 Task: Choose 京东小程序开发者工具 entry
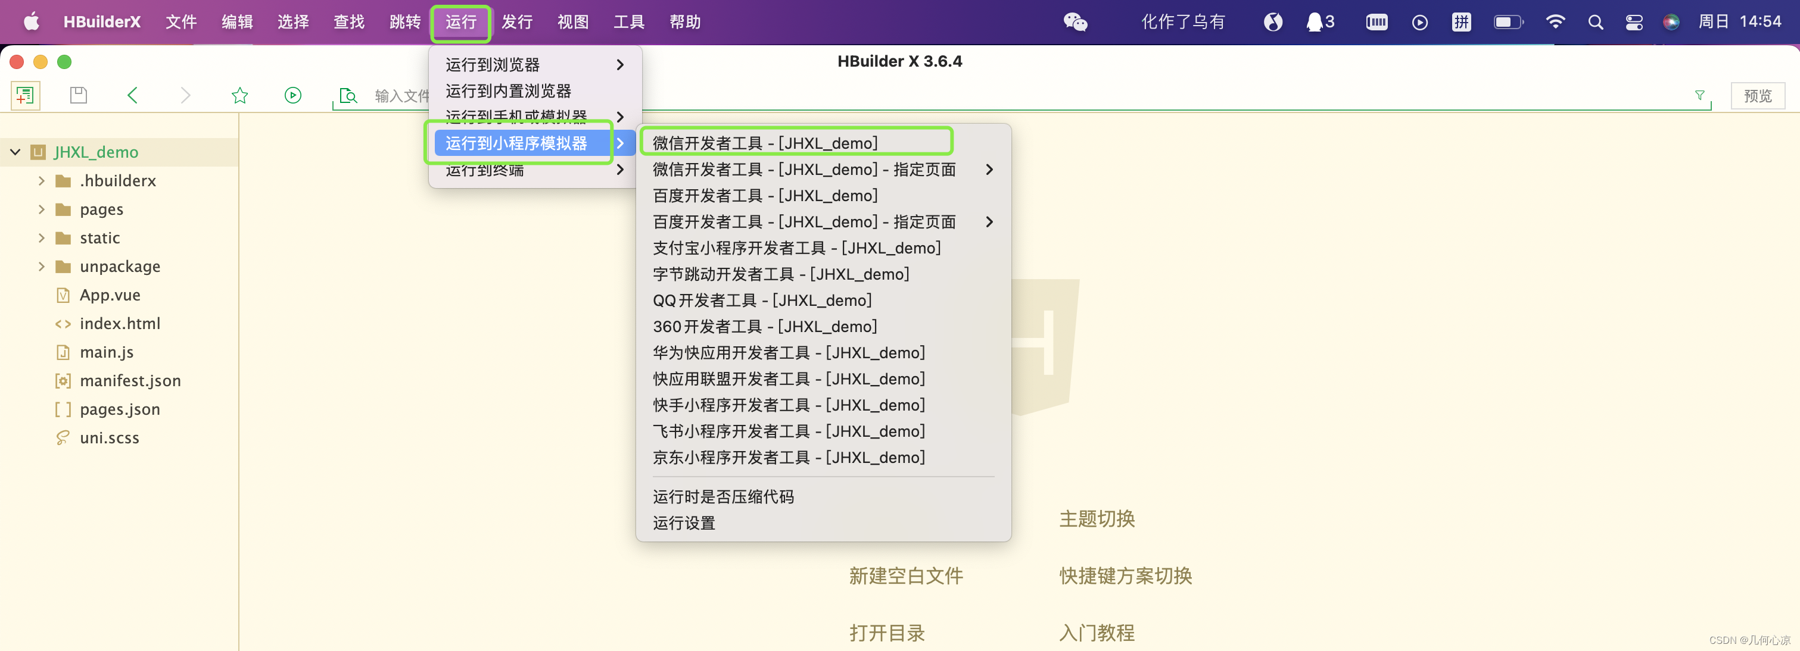pos(823,457)
